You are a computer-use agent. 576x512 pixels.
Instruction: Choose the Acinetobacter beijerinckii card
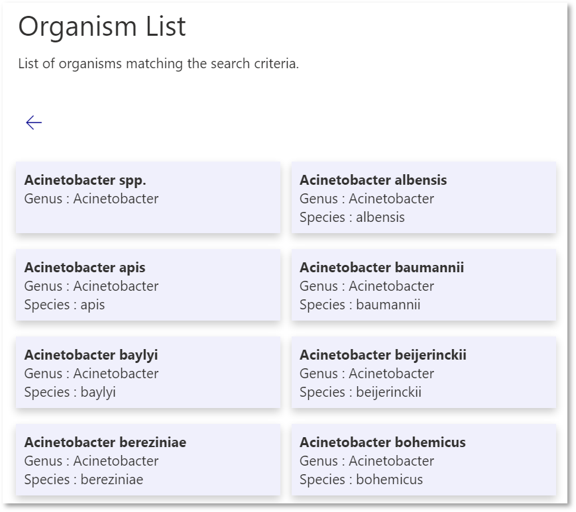click(x=424, y=372)
